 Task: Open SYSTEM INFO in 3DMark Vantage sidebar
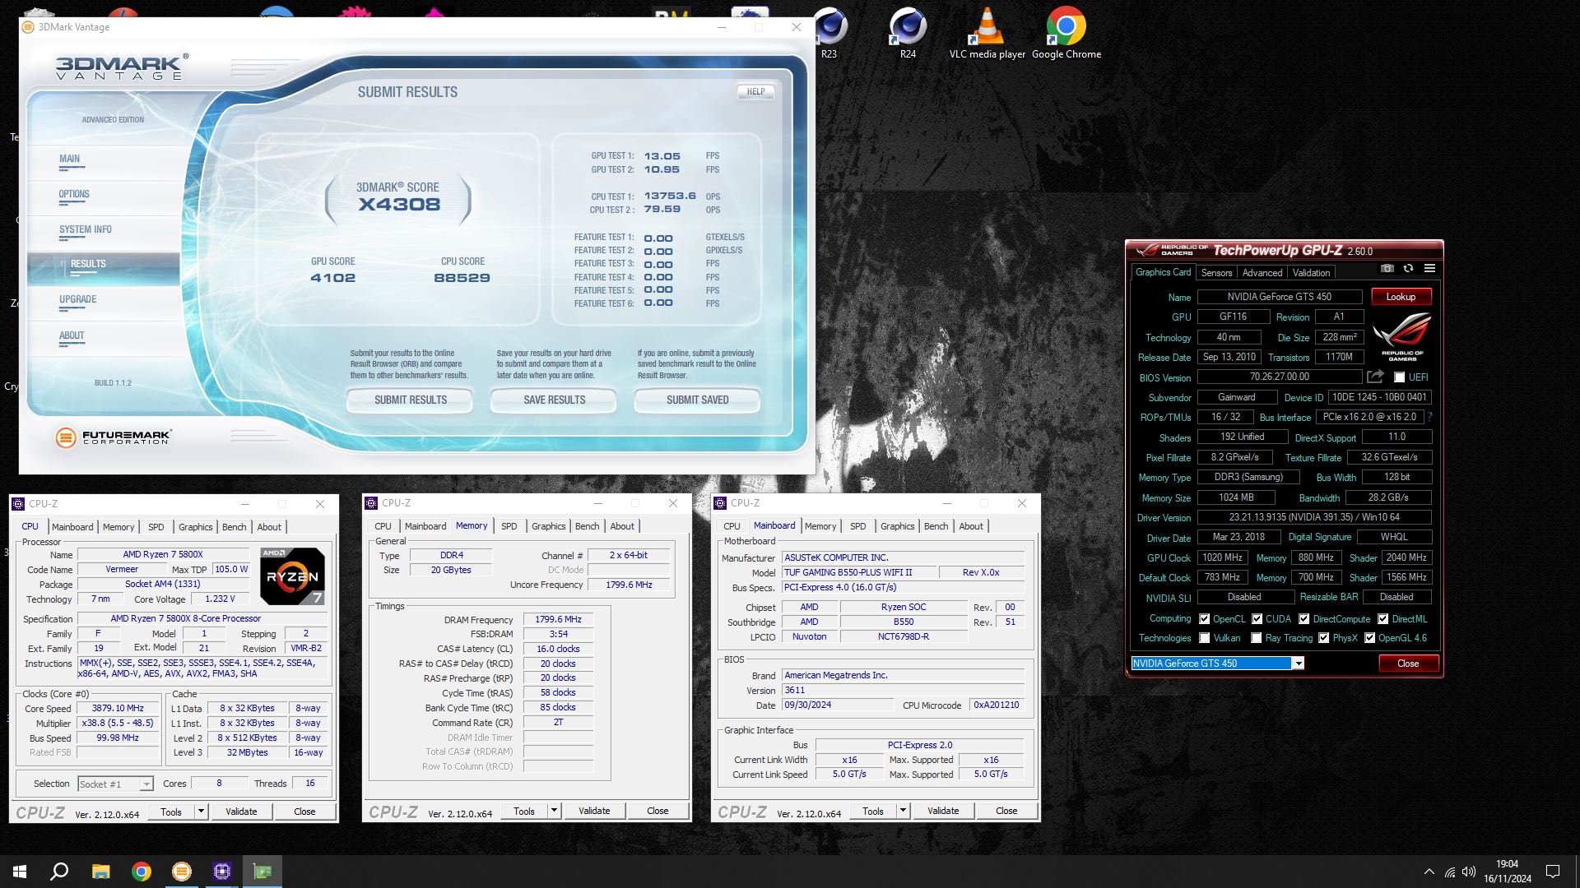click(103, 234)
